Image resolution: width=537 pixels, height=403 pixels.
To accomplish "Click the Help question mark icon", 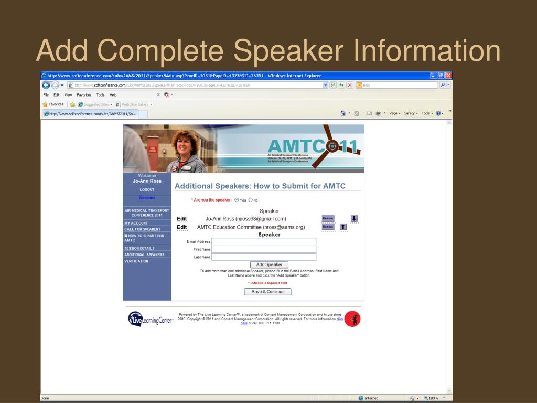I will 438,113.
